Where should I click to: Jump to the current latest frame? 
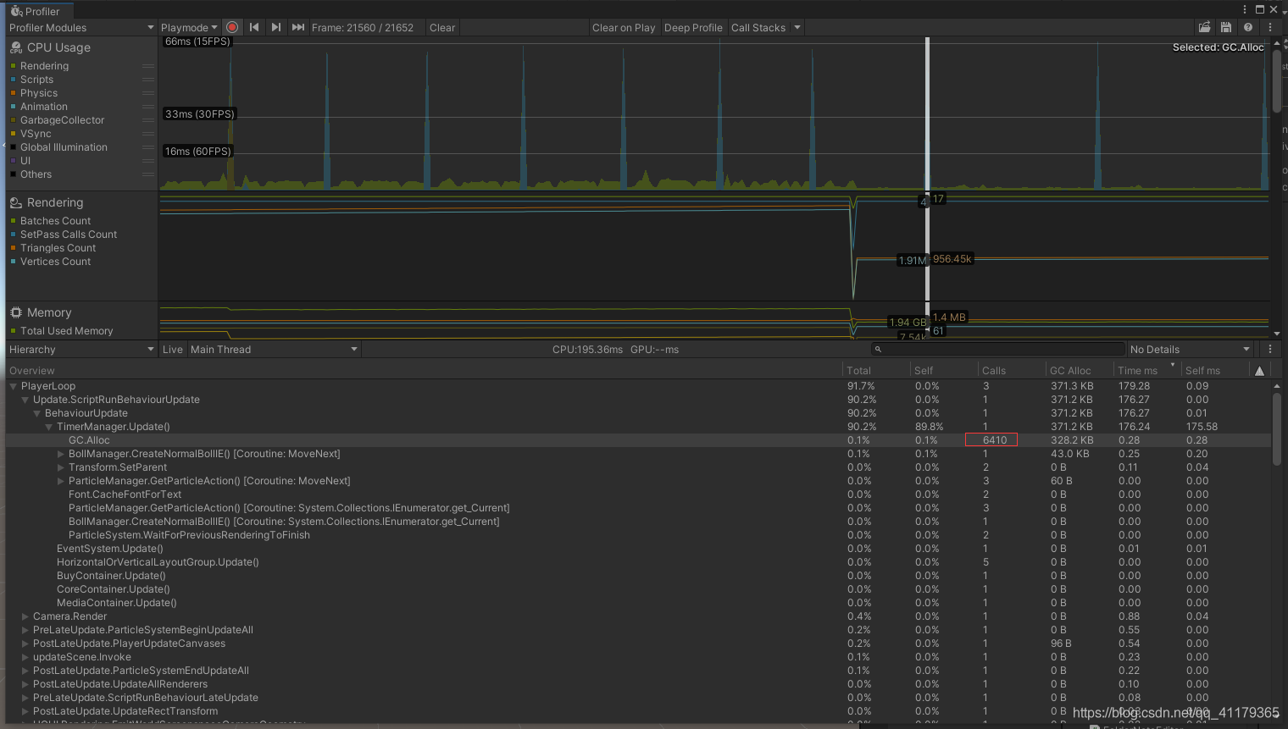[x=298, y=27]
